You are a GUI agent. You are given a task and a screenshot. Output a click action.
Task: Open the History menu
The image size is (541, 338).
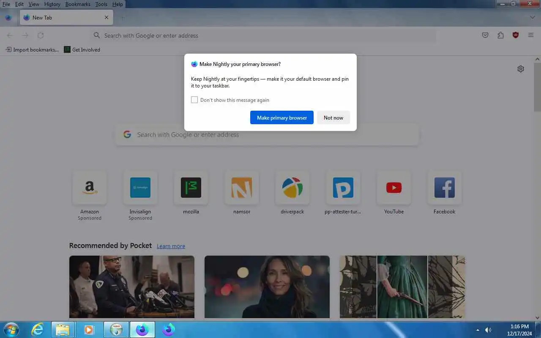52,4
